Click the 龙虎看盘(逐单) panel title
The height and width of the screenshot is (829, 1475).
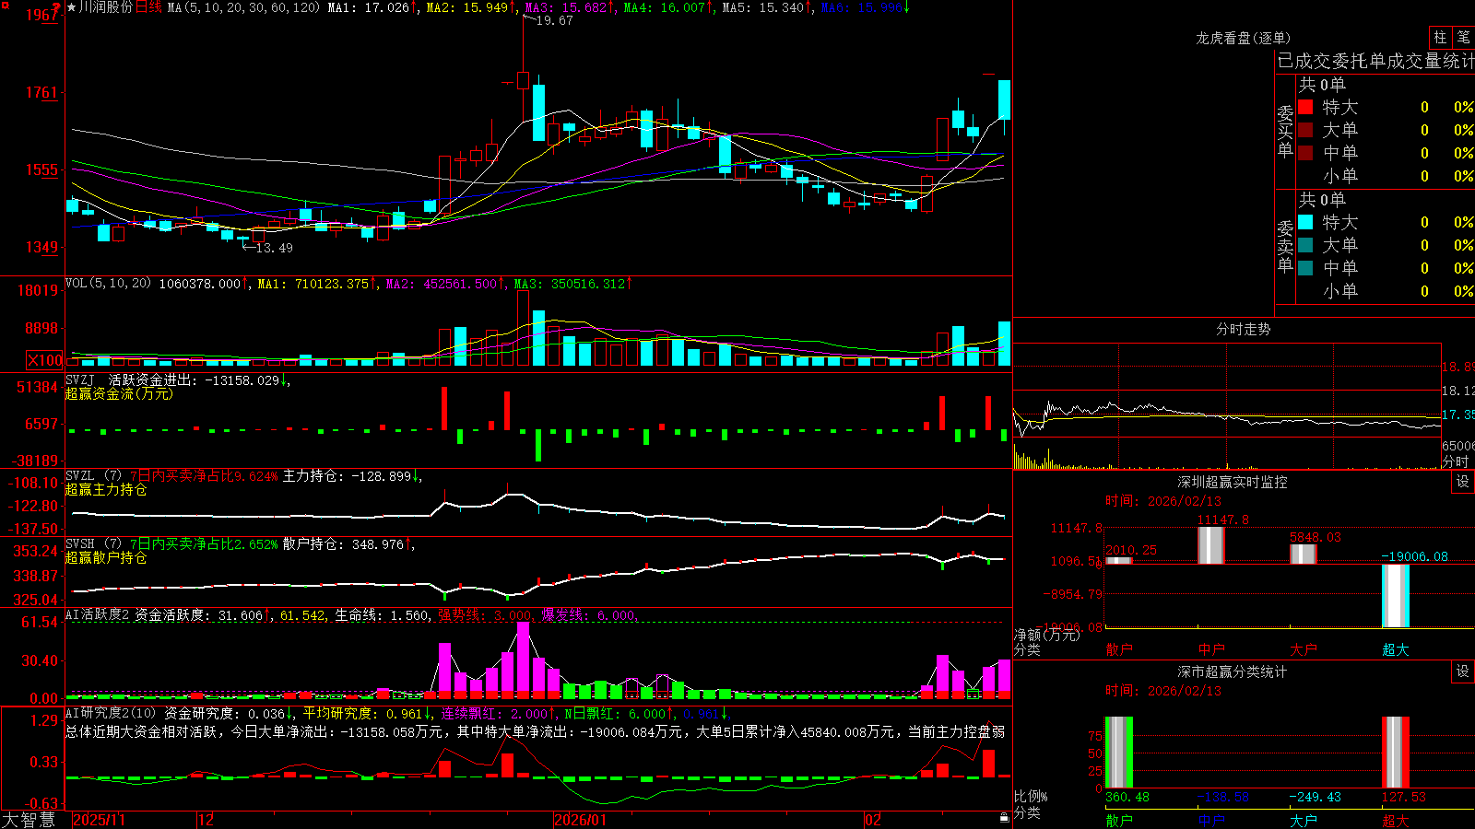click(x=1243, y=38)
